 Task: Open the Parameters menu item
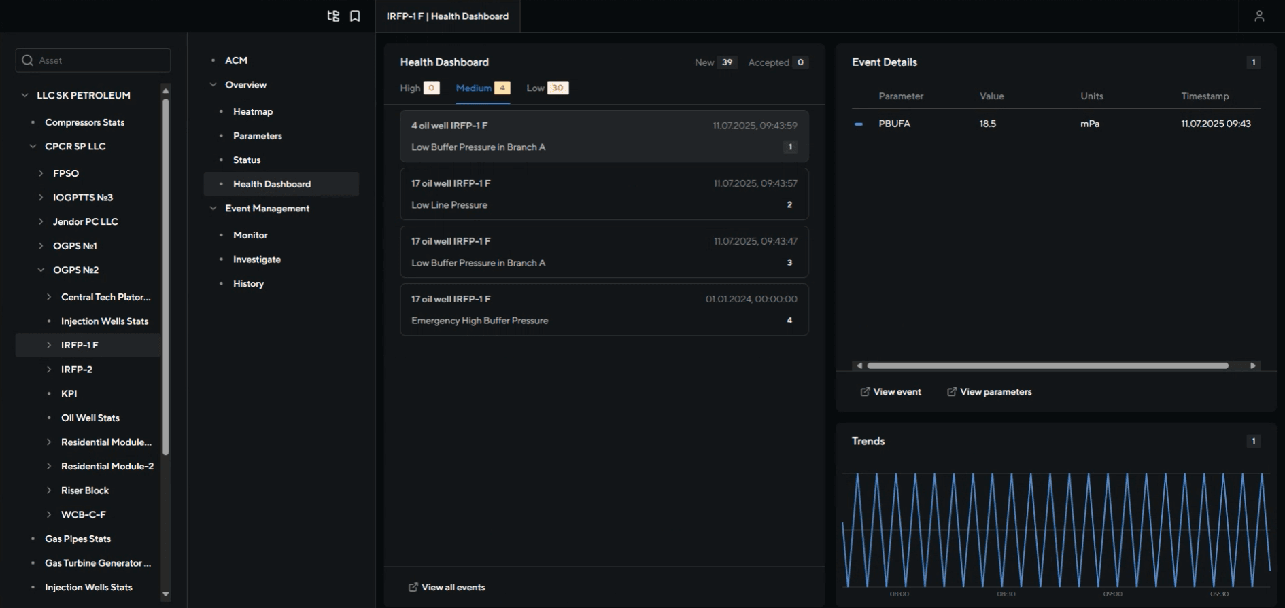[258, 136]
